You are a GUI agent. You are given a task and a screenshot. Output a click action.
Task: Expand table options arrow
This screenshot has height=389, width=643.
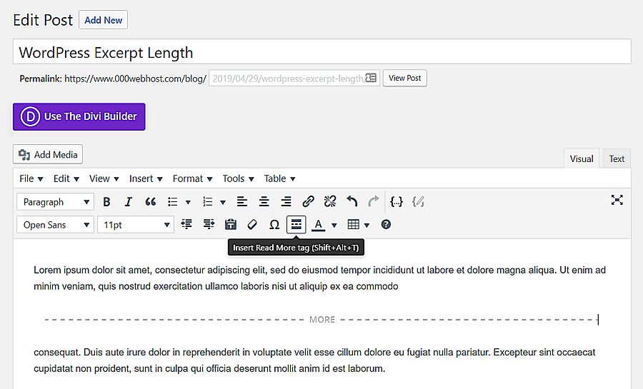(367, 225)
